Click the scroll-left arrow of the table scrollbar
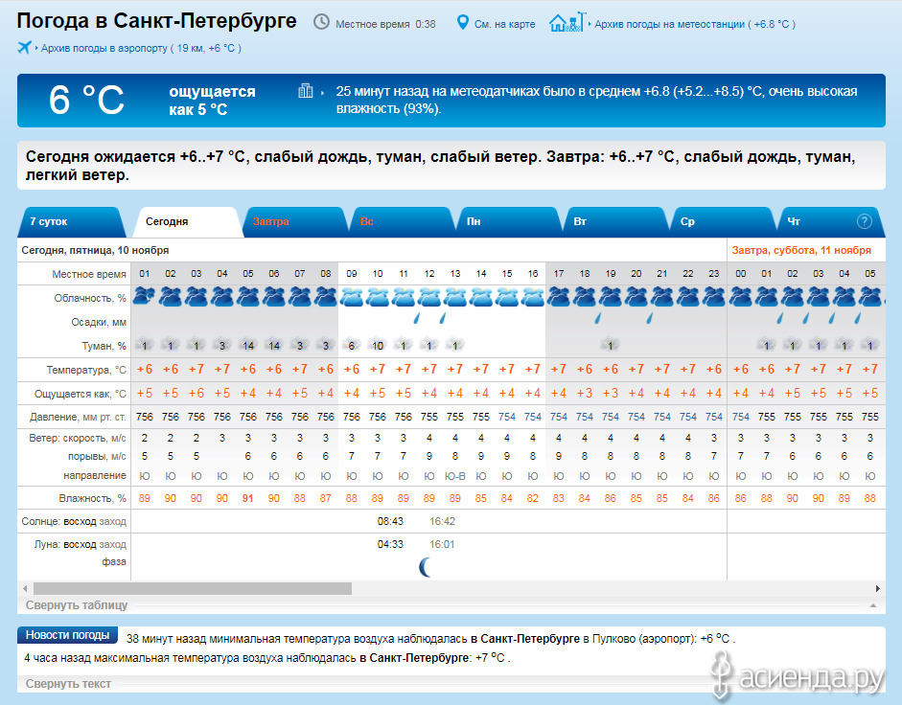Viewport: 902px width, 705px height. click(25, 588)
